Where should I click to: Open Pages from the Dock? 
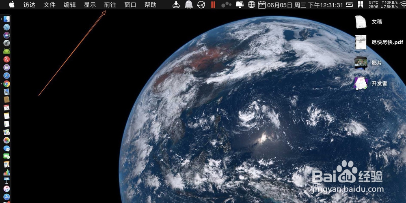tap(6, 164)
